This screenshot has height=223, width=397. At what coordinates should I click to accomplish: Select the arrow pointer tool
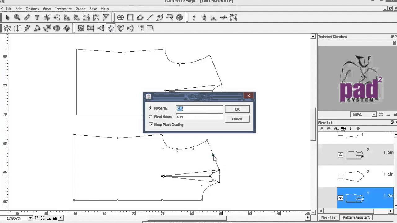click(x=7, y=18)
